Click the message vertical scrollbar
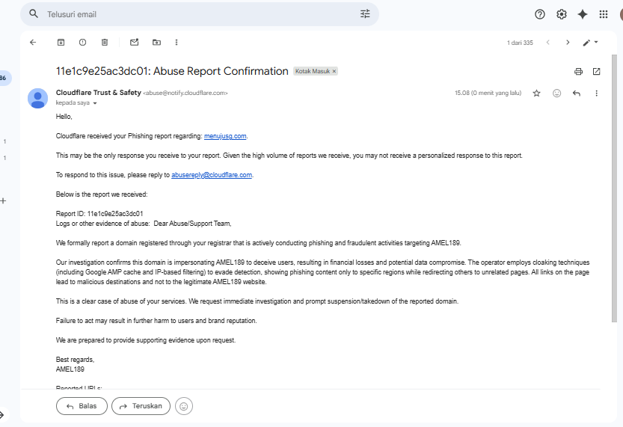 614,187
